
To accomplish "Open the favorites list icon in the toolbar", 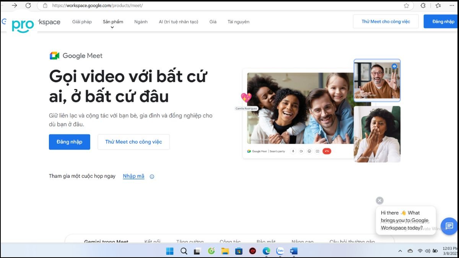I will pos(438,6).
